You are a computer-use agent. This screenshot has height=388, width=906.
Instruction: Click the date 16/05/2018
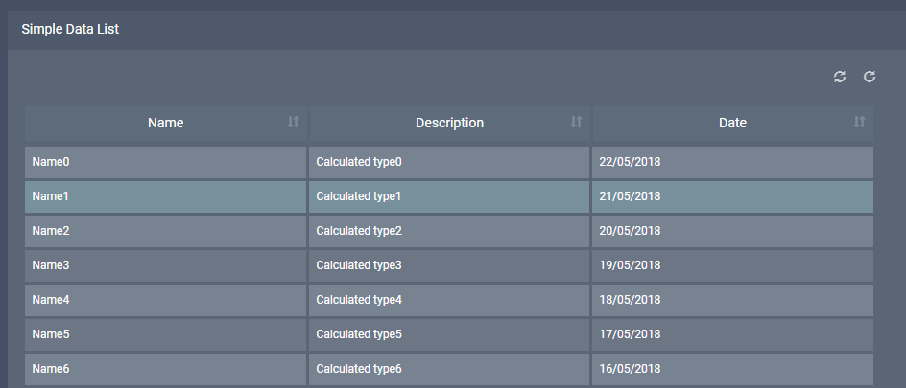(630, 370)
